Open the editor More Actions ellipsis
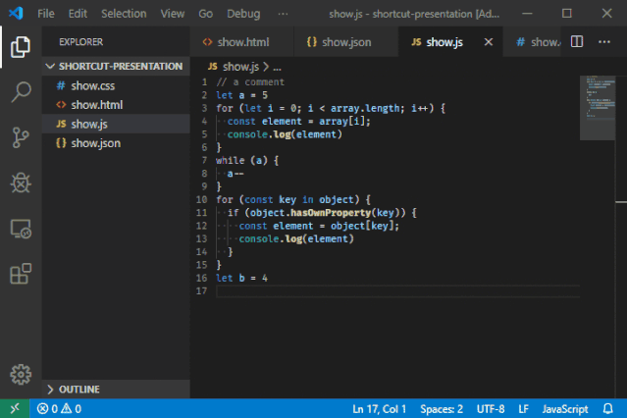This screenshot has height=418, width=627. [604, 41]
